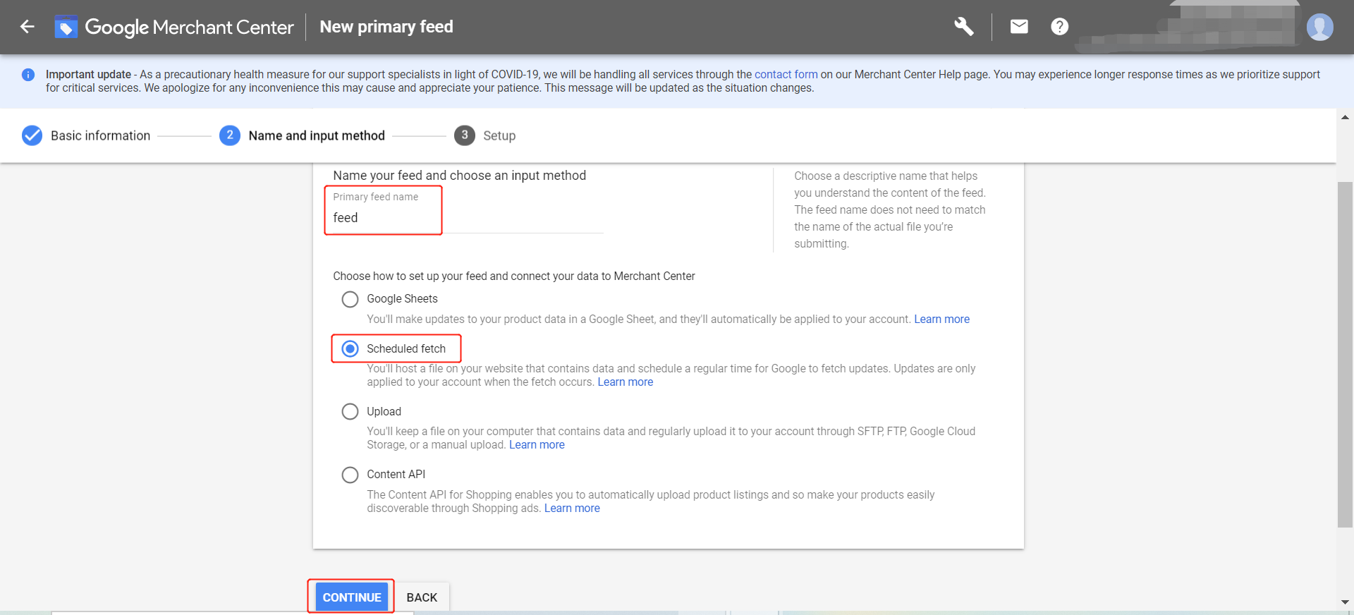
Task: Select the Content API radio option
Action: 350,475
